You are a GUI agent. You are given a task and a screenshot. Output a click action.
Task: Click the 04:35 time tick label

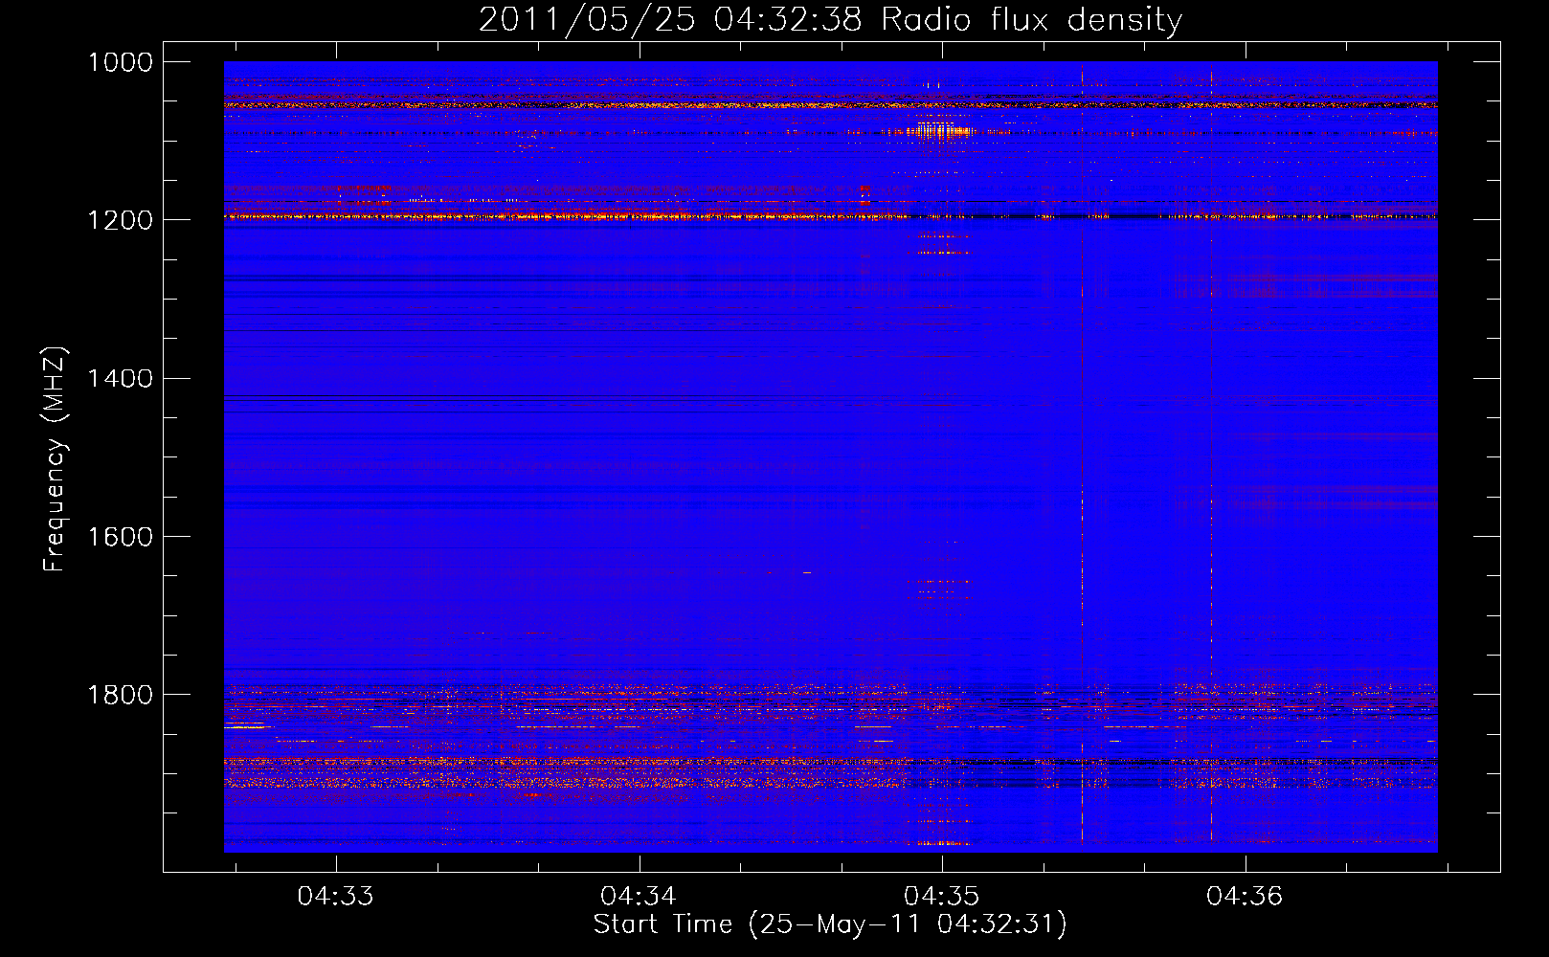942,897
